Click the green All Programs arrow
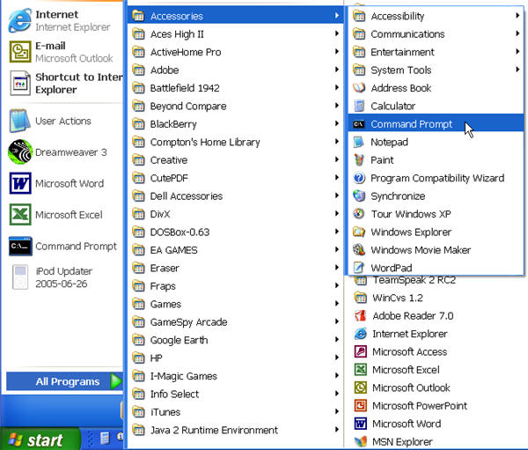 [x=116, y=381]
